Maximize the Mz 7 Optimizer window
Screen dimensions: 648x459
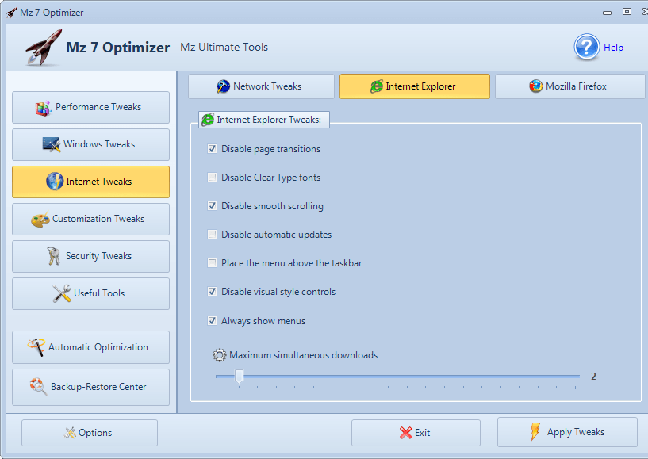pos(627,12)
